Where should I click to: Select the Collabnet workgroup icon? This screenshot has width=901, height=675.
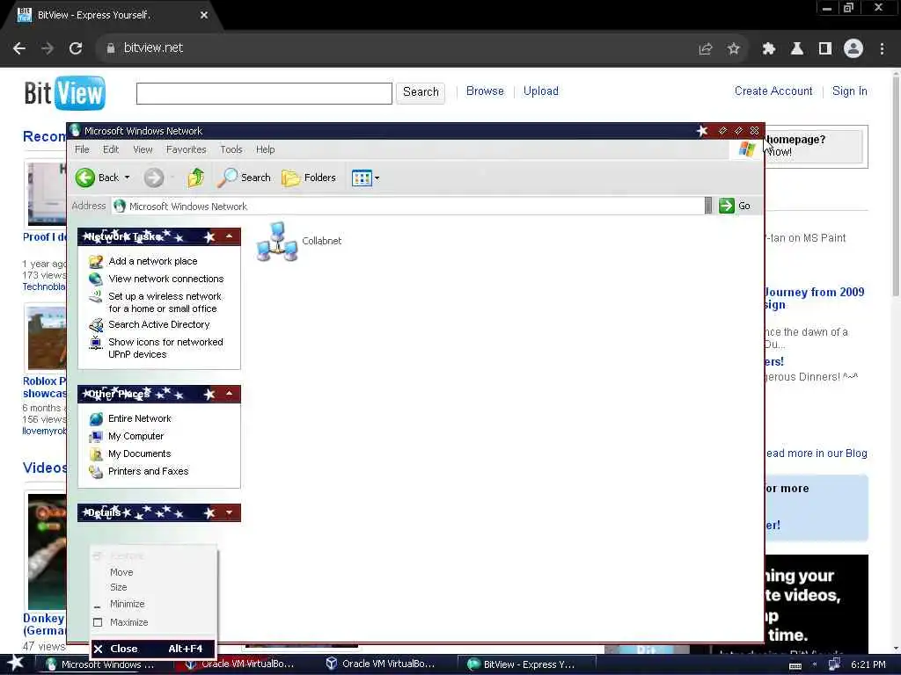[x=277, y=241]
